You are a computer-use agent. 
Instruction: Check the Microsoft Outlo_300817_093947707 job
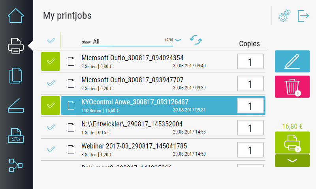click(51, 83)
